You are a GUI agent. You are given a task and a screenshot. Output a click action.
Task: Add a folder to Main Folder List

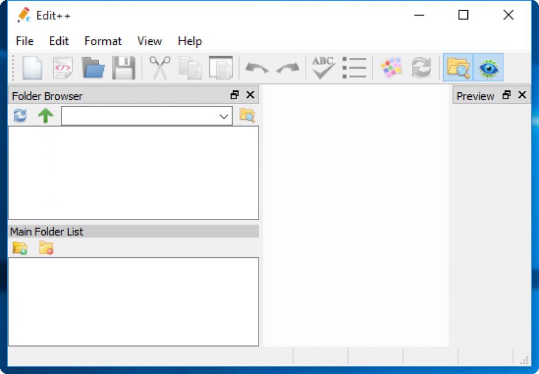pos(20,248)
